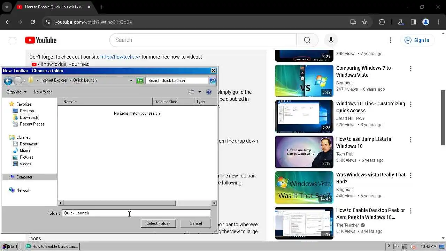This screenshot has width=446, height=251.
Task: Click the muted volume icon in system tray
Action: pos(413,246)
